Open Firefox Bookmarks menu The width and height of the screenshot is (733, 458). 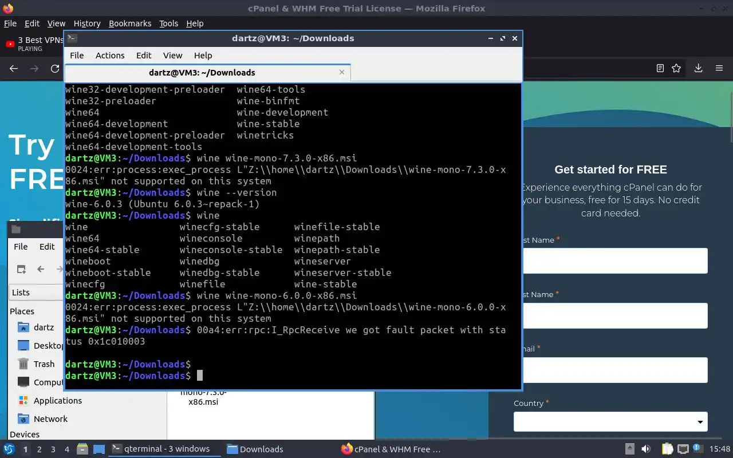pos(130,23)
